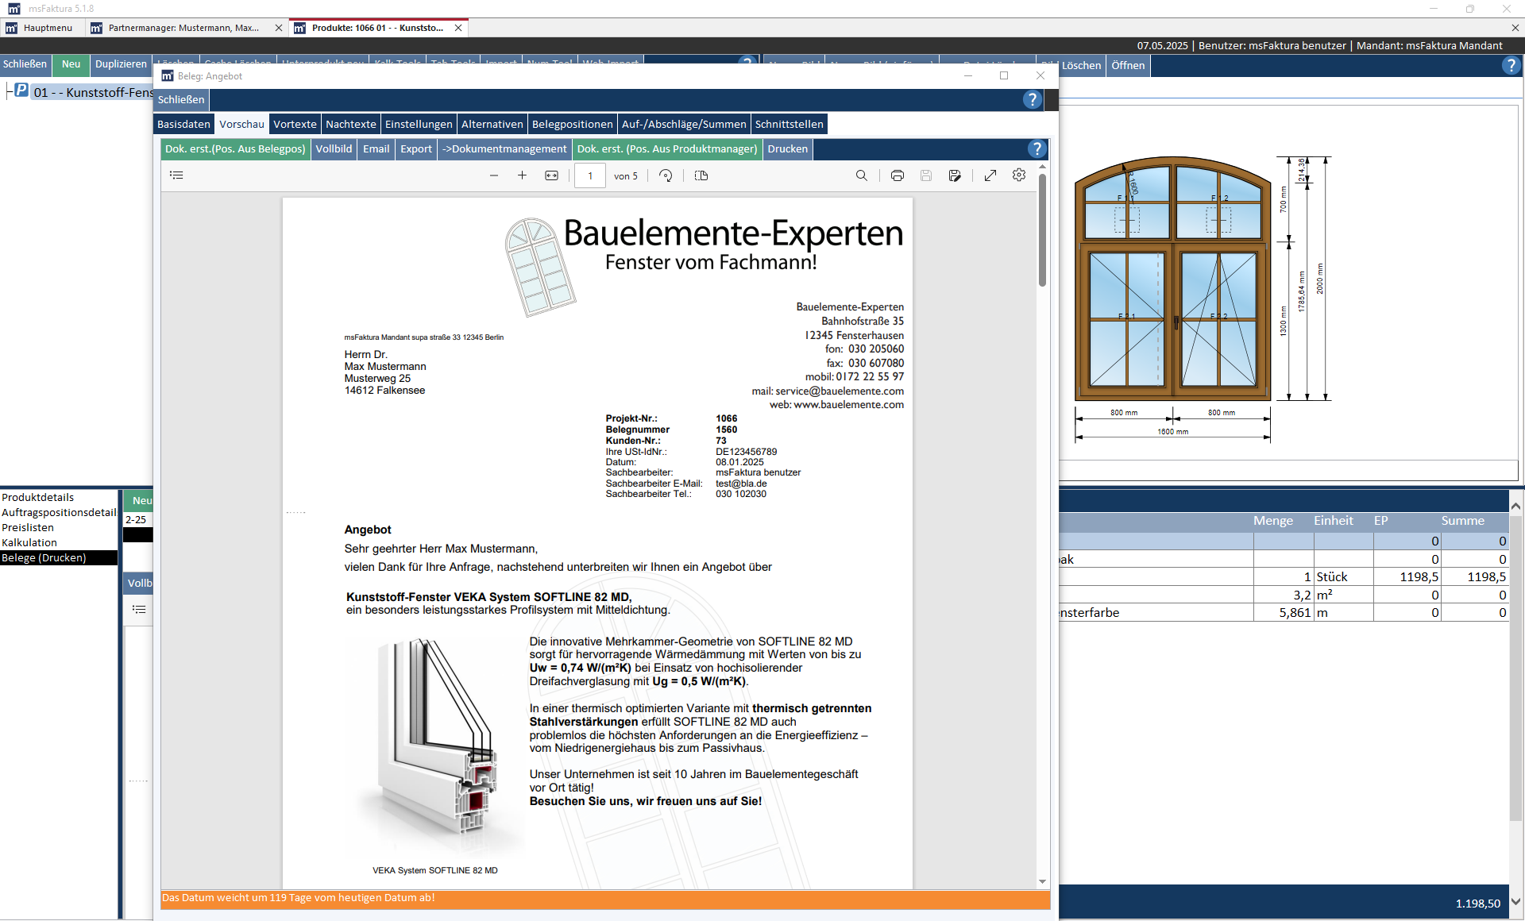Click the Neu button in main toolbar

(71, 64)
